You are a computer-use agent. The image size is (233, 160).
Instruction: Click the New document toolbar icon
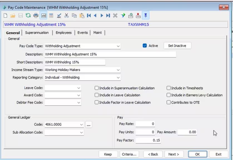pos(6,16)
